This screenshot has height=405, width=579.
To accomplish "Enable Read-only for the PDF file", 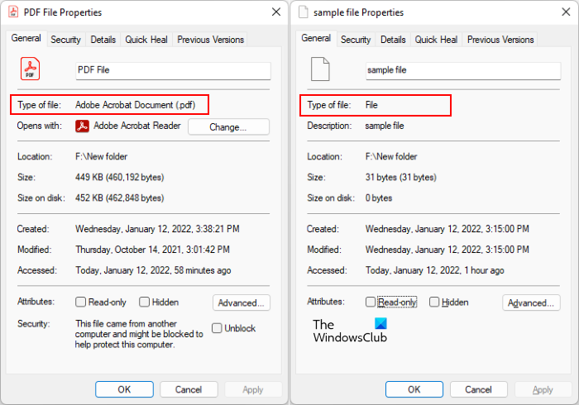I will [81, 303].
